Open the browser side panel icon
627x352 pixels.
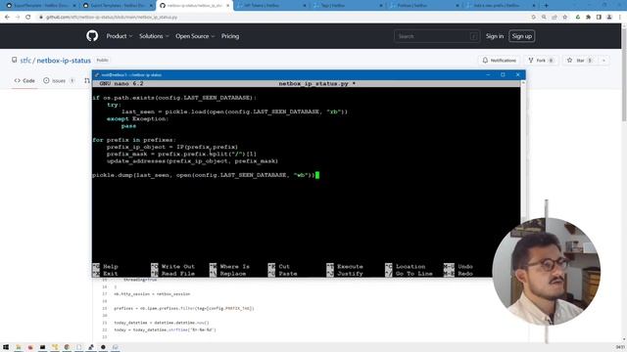(x=599, y=18)
